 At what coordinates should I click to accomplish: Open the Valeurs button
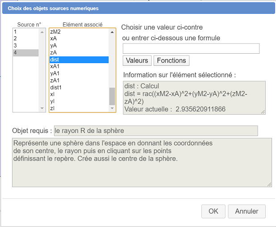point(137,60)
